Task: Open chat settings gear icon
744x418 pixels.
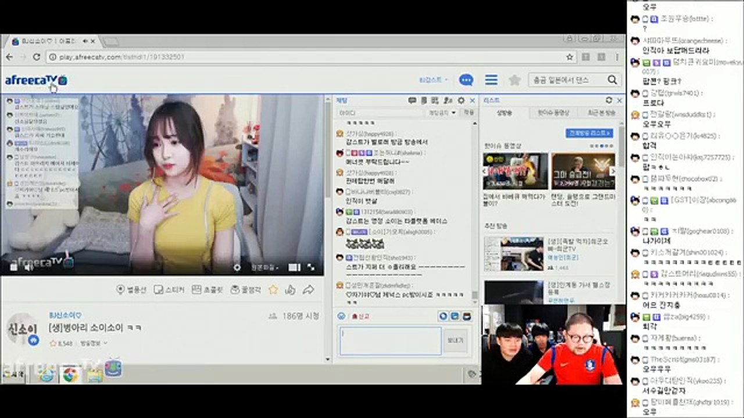Action: pyautogui.click(x=462, y=100)
